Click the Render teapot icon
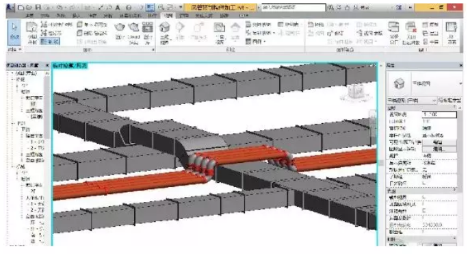The height and width of the screenshot is (254, 470). pyautogui.click(x=120, y=31)
